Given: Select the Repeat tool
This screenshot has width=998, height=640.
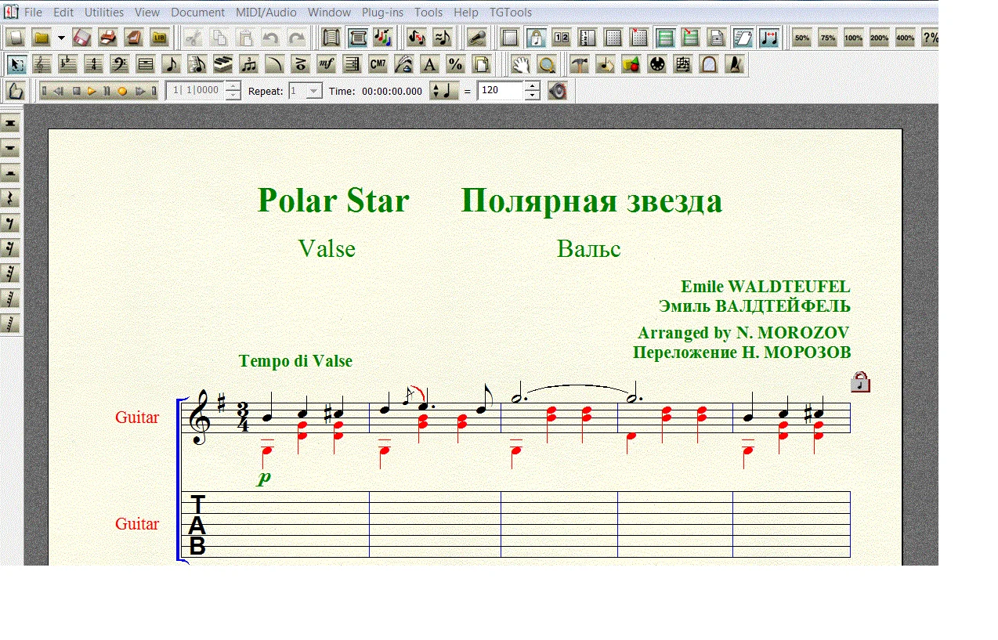Looking at the screenshot, I should (x=352, y=63).
